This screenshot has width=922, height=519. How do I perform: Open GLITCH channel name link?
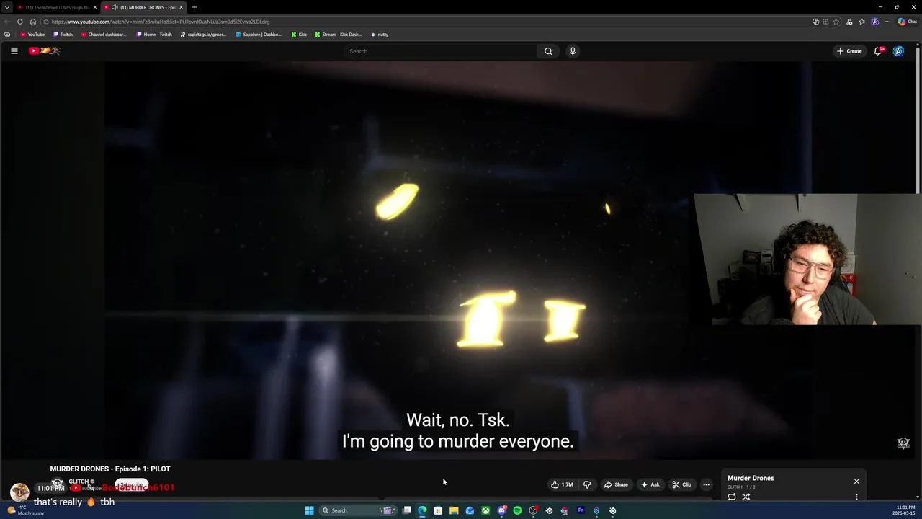(79, 481)
